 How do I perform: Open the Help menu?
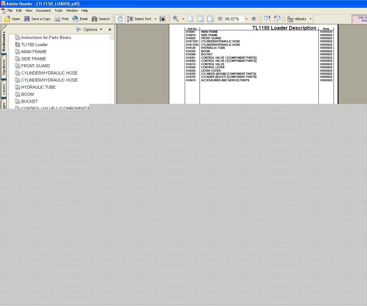(x=85, y=11)
